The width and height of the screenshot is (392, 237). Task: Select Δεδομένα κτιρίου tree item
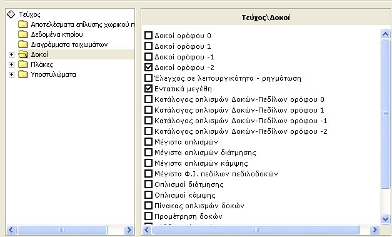(x=57, y=34)
